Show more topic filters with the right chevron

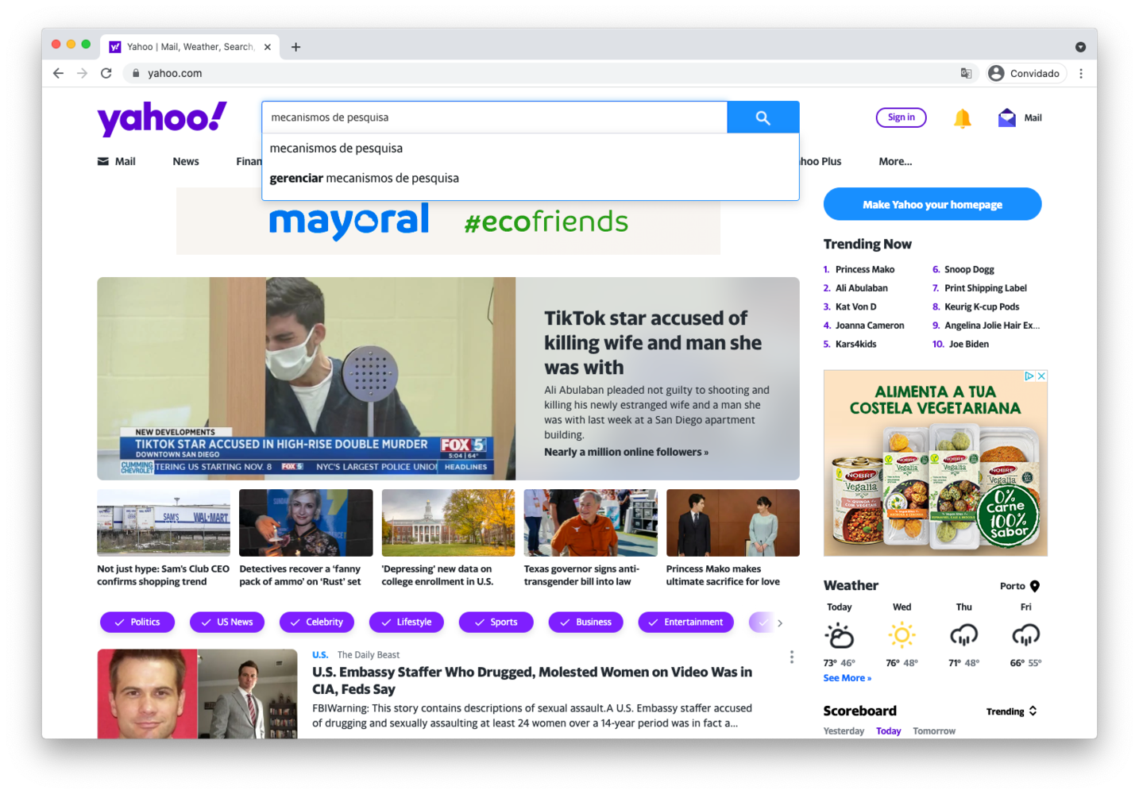780,622
